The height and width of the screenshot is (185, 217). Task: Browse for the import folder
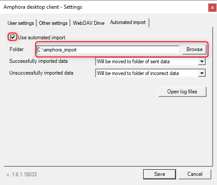pos(194,49)
